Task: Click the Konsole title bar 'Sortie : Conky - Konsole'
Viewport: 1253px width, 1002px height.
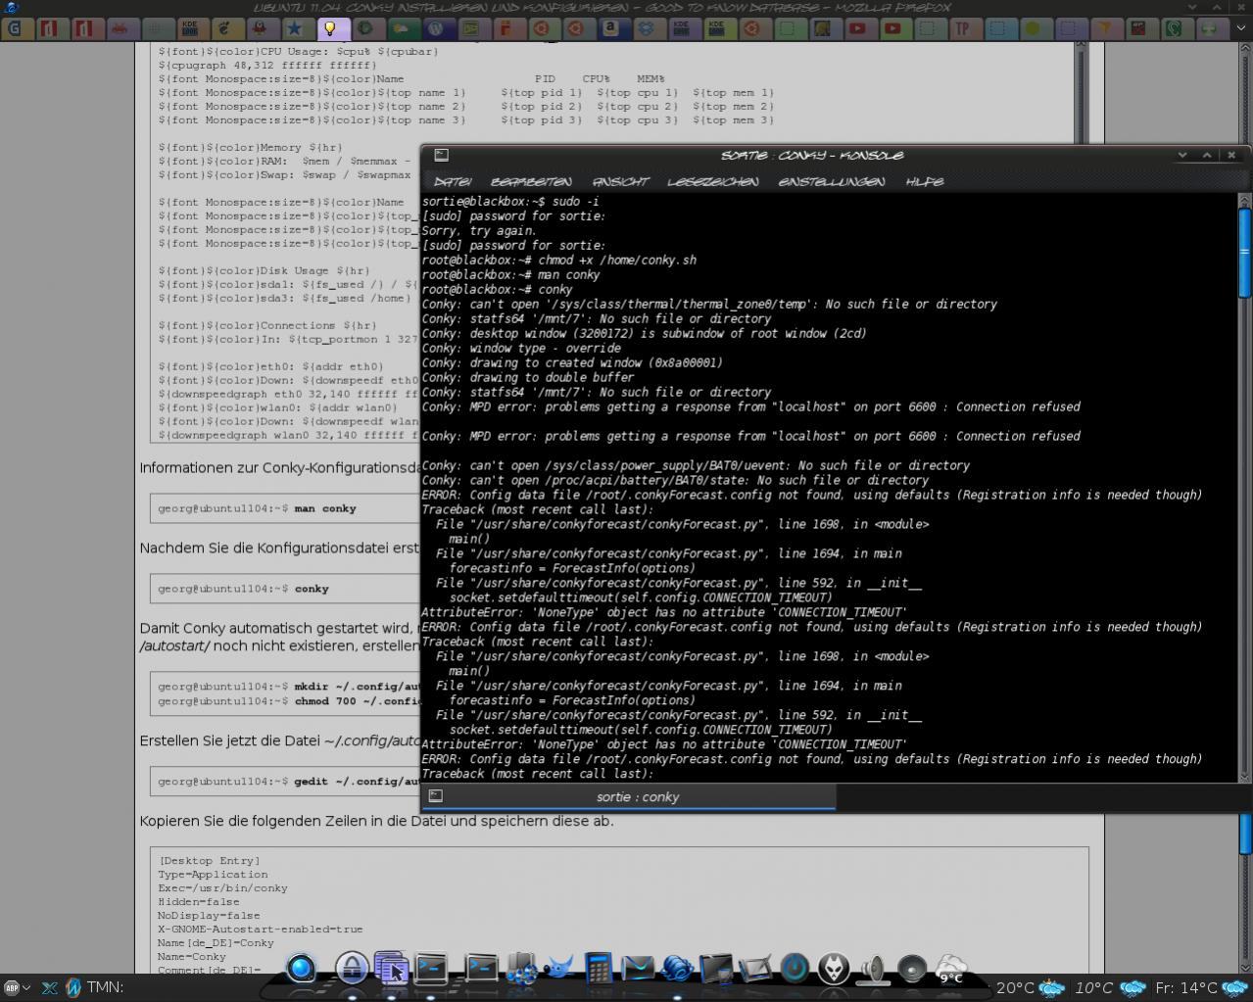Action: [812, 155]
